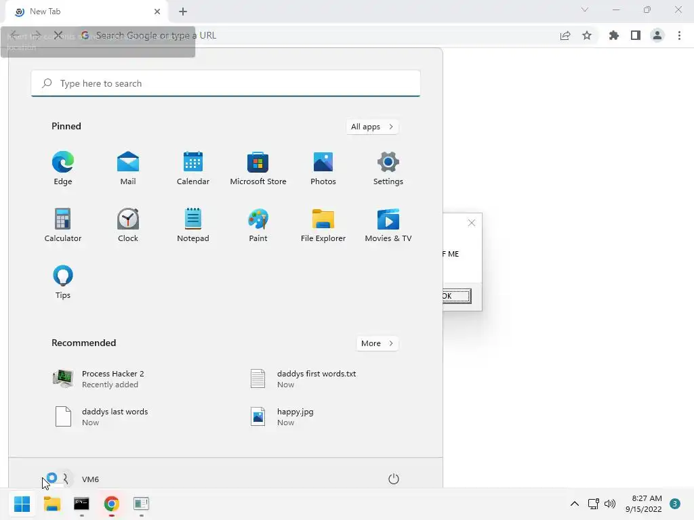
Task: Launch the Calendar app
Action: pos(193,168)
